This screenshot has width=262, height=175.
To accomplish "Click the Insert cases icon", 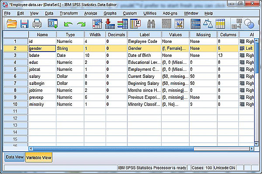I will 166,24.
